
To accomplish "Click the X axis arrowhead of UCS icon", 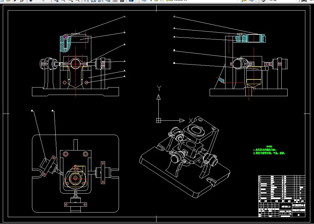I will (x=182, y=120).
